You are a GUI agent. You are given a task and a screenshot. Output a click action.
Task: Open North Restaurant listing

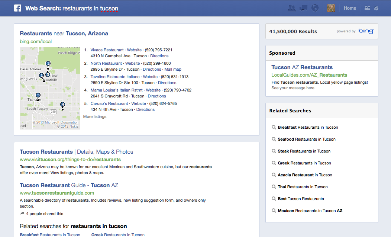click(x=106, y=63)
